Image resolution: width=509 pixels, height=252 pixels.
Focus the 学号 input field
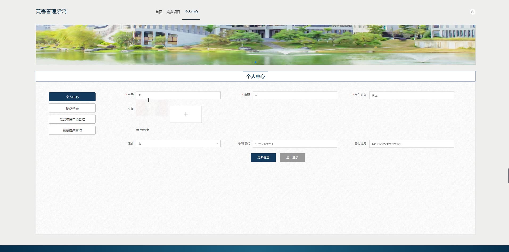(178, 95)
